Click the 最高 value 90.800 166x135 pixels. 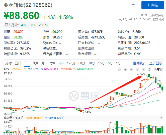(x=18, y=32)
